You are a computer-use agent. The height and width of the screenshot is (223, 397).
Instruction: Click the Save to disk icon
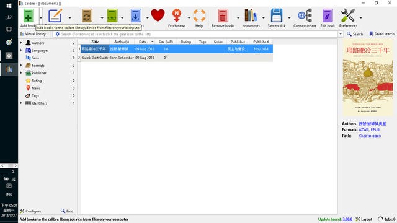[x=277, y=15]
